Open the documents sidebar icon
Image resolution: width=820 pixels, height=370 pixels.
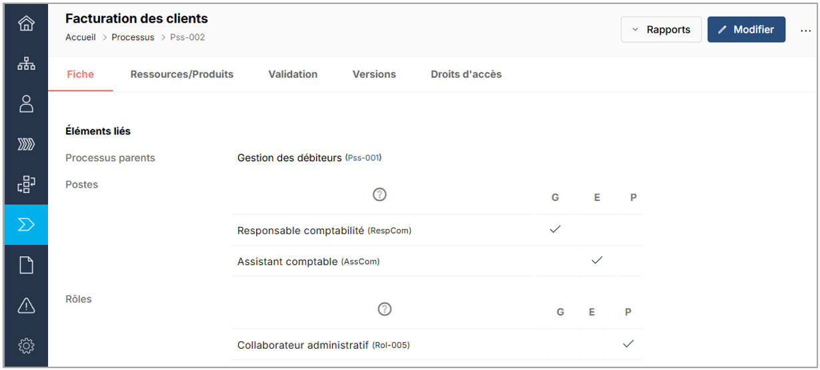pyautogui.click(x=26, y=266)
